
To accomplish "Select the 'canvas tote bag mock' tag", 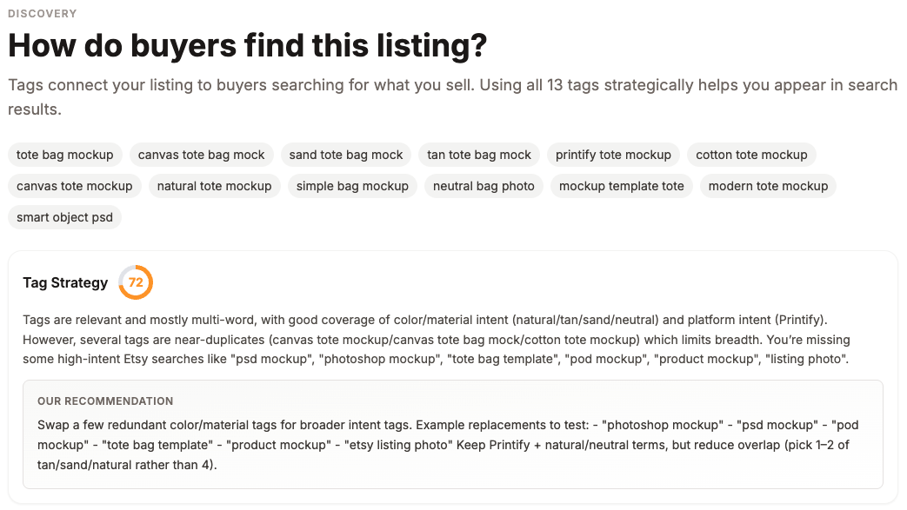I will pyautogui.click(x=202, y=155).
